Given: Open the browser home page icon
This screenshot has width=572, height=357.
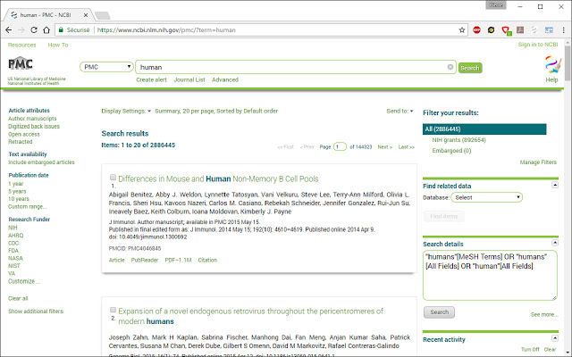Looking at the screenshot, I should coord(46,30).
